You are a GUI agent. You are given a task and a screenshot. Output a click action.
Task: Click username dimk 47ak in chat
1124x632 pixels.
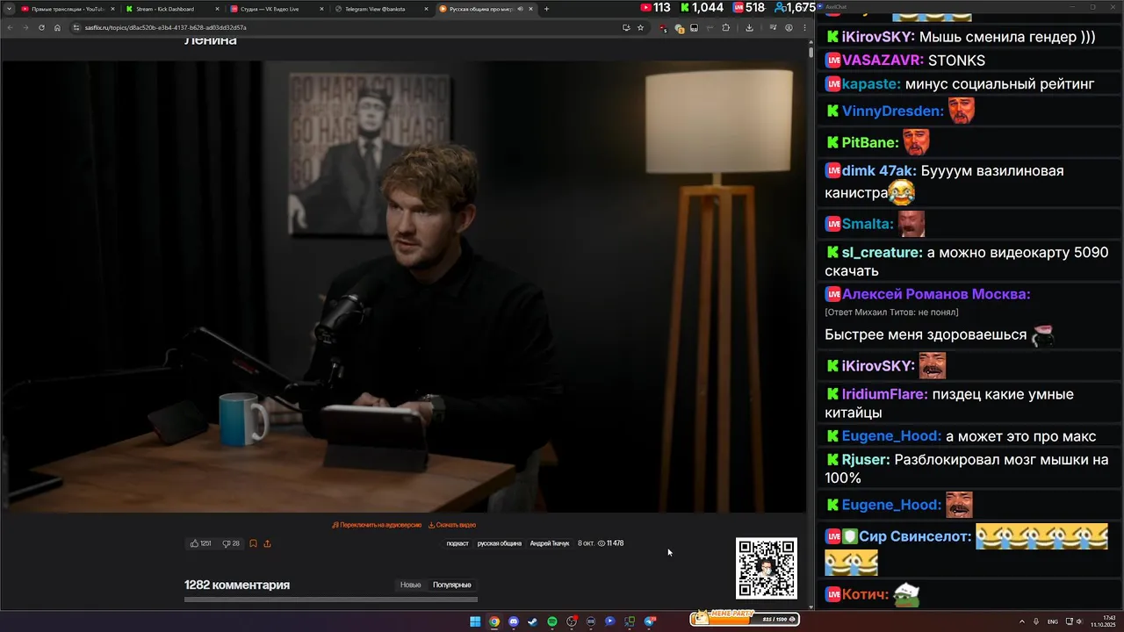[879, 171]
